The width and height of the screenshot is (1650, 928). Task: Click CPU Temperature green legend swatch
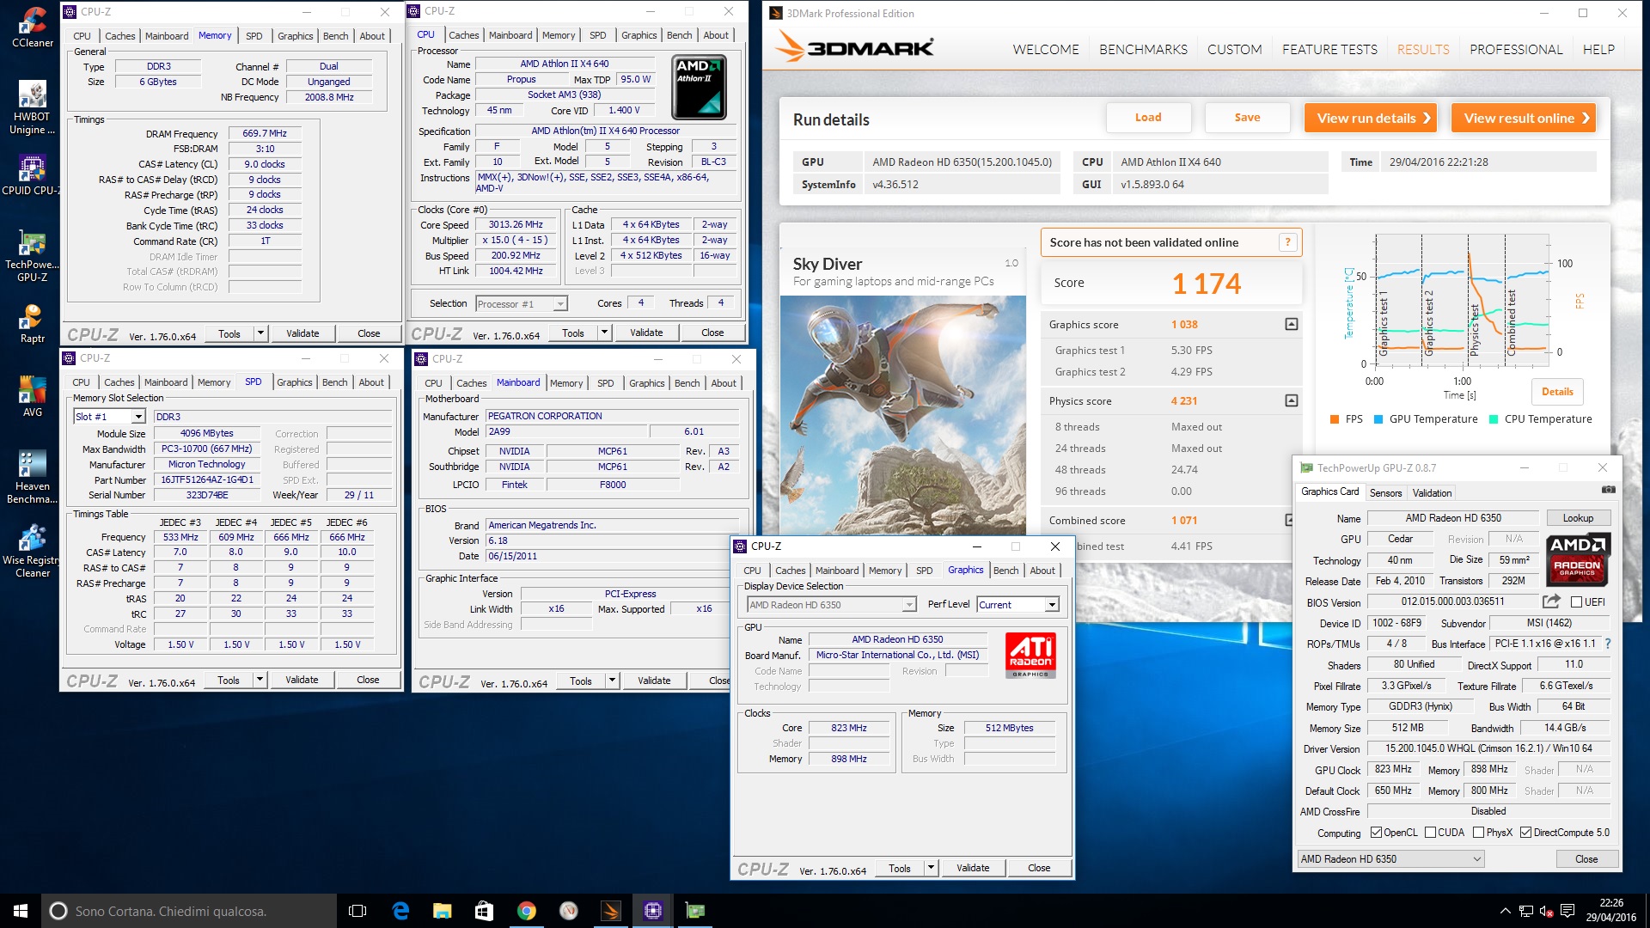tap(1494, 419)
